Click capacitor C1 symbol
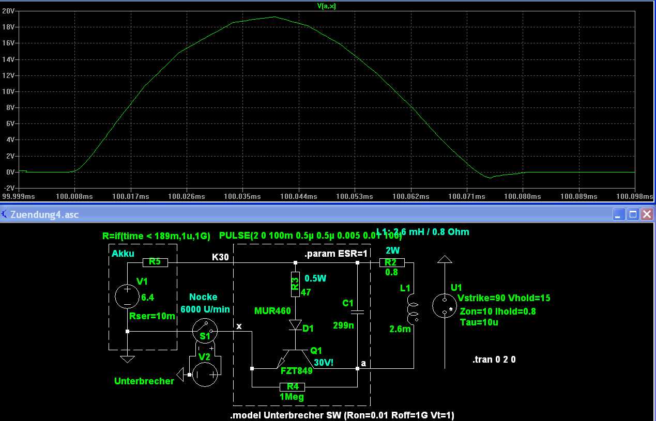The width and height of the screenshot is (656, 421). pos(357,312)
